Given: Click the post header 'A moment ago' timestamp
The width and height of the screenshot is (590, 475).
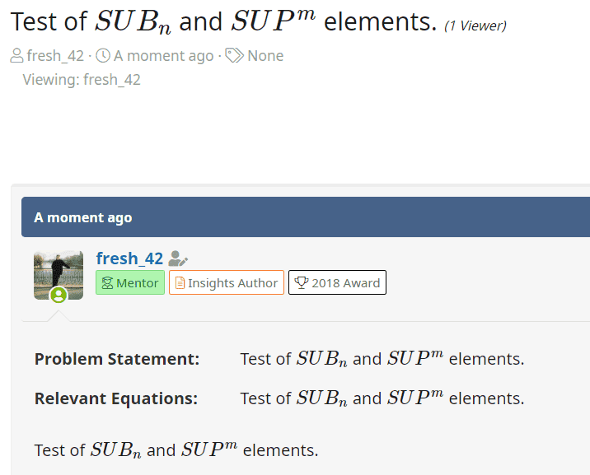Looking at the screenshot, I should point(82,218).
